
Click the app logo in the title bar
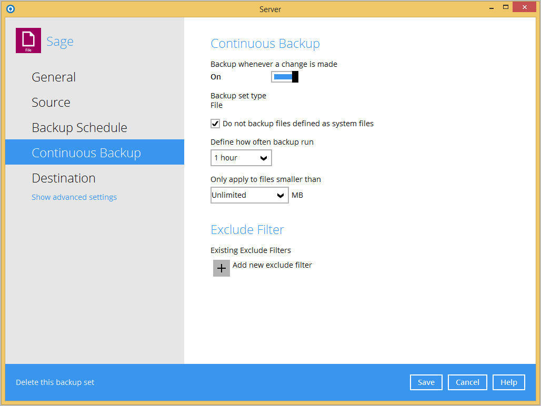click(x=10, y=9)
